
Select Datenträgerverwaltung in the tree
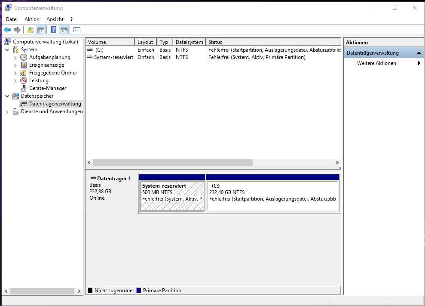click(55, 104)
